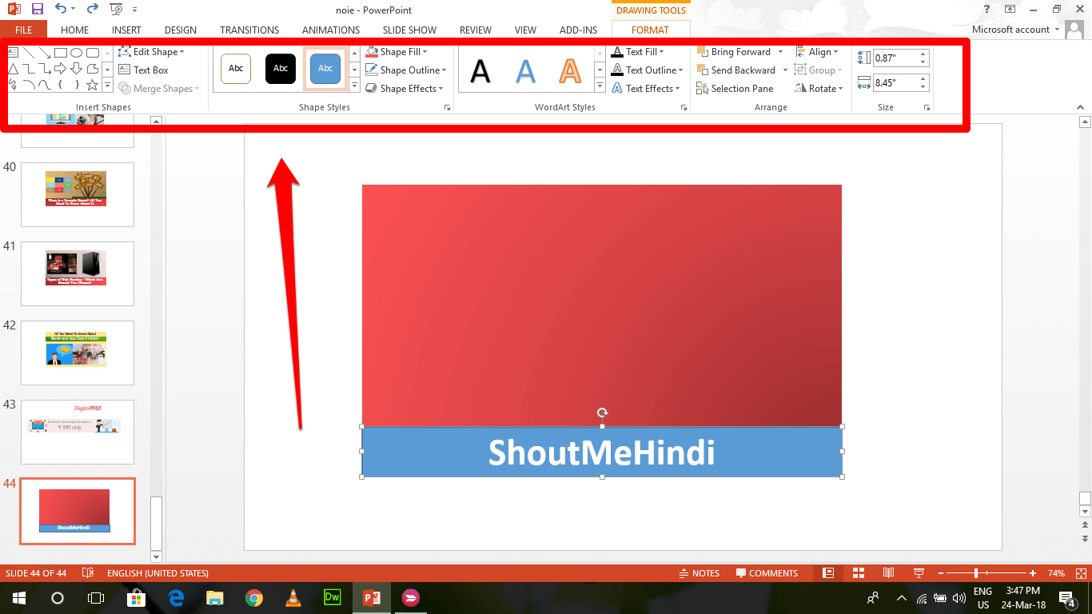
Task: Insert a Text Box from ribbon
Action: [x=143, y=70]
